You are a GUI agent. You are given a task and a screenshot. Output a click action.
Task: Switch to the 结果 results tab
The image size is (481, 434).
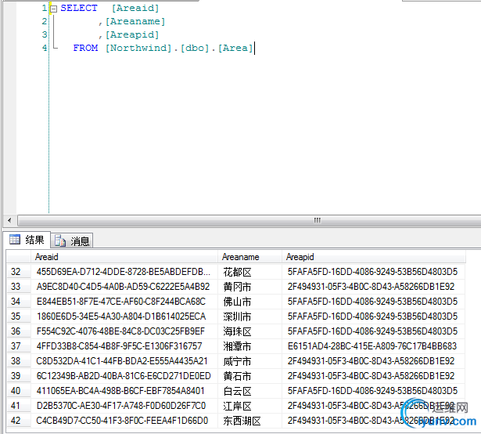pyautogui.click(x=27, y=240)
